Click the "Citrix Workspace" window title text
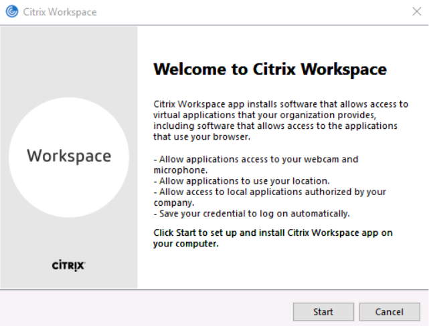This screenshot has width=429, height=326. 60,12
